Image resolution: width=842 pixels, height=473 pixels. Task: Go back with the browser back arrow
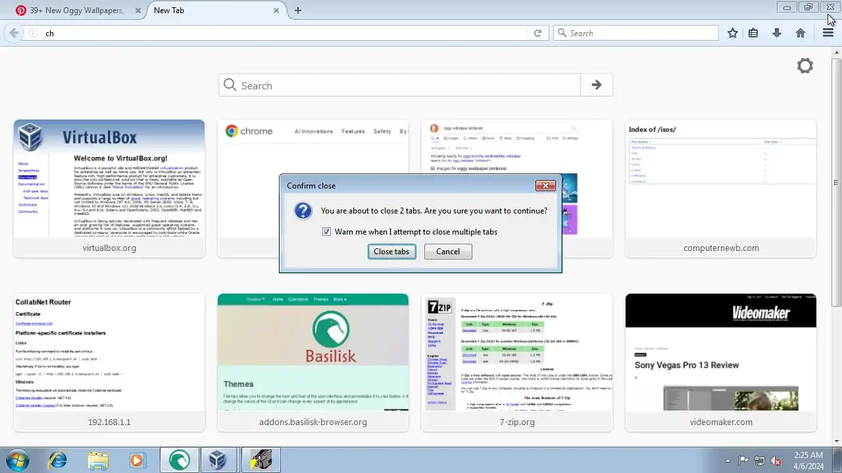pyautogui.click(x=14, y=33)
